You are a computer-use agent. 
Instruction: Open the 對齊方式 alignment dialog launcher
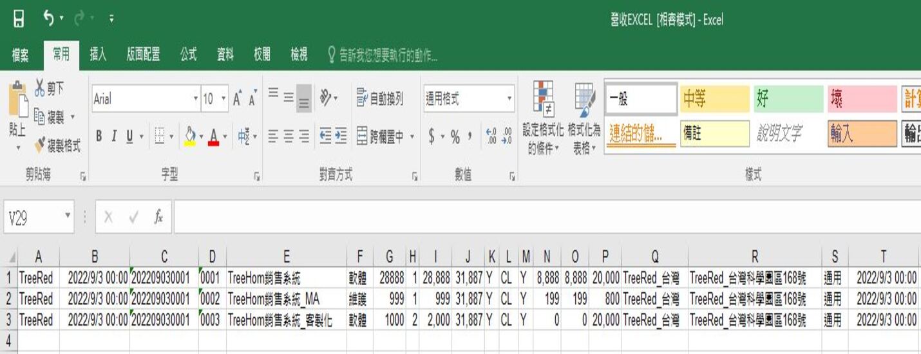coord(414,175)
